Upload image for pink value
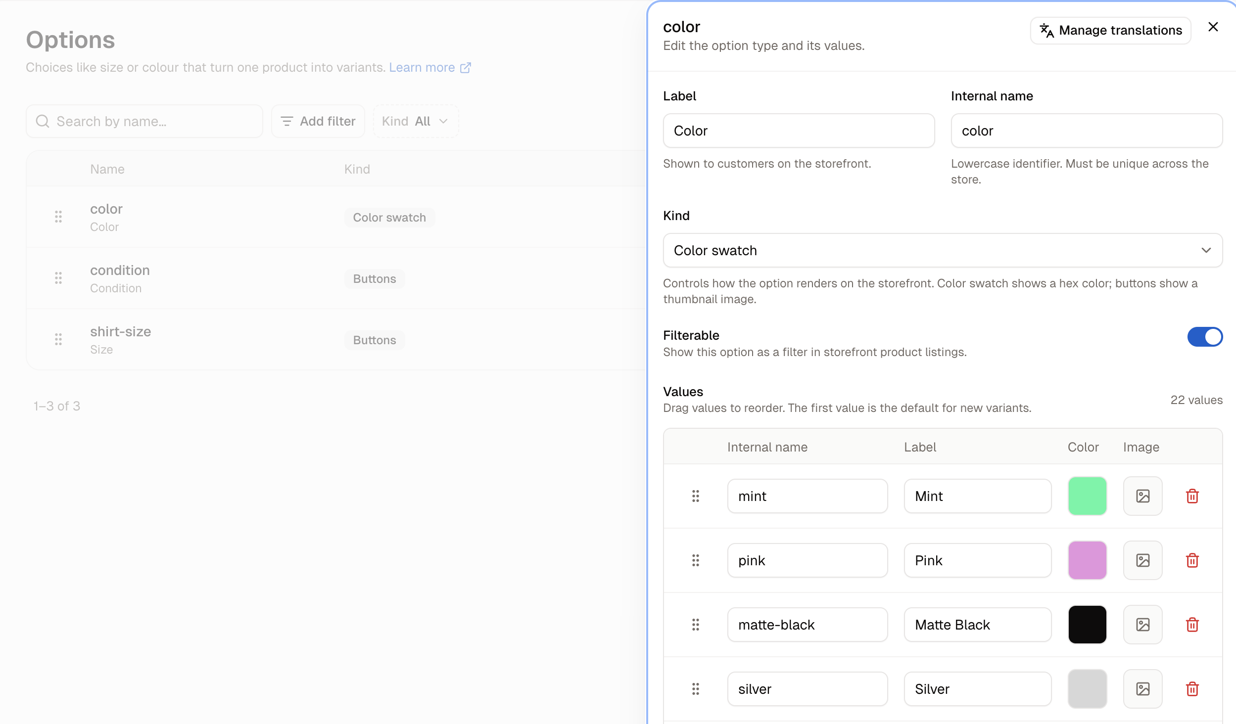 [1142, 560]
